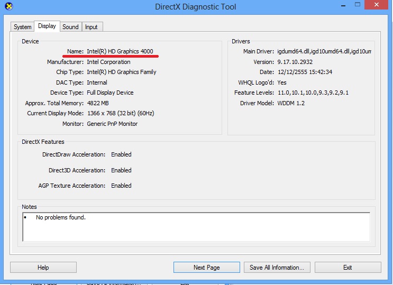Click Direct3D Acceleration 'Enabled' value
The width and height of the screenshot is (393, 285).
pyautogui.click(x=121, y=170)
